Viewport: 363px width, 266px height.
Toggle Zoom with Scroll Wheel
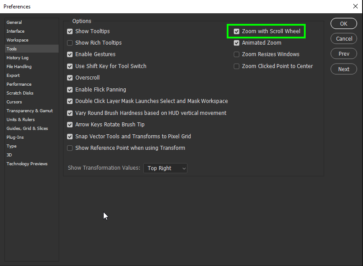[x=237, y=31]
